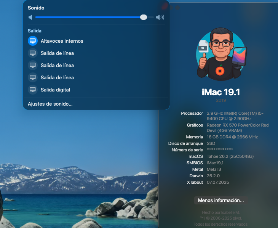
Task: Click Todos los derechos reservados text
Action: point(221,224)
